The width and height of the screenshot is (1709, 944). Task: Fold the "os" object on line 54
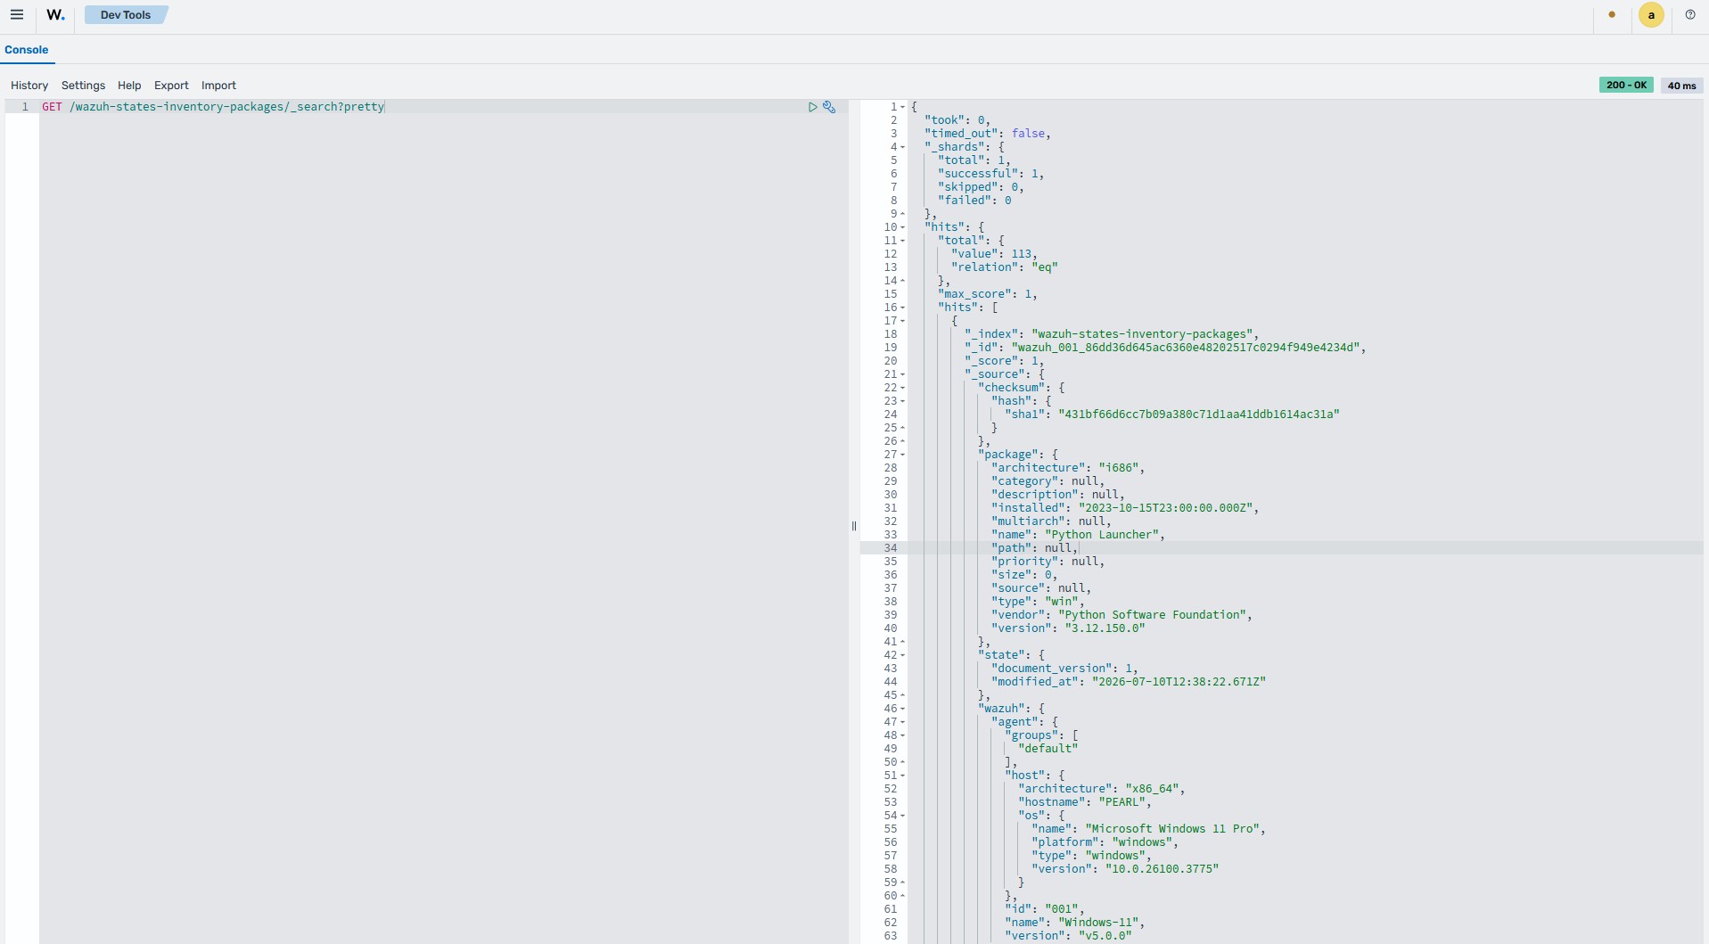pos(903,816)
